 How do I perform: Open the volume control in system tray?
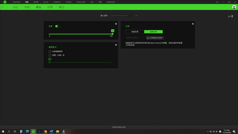214,132
